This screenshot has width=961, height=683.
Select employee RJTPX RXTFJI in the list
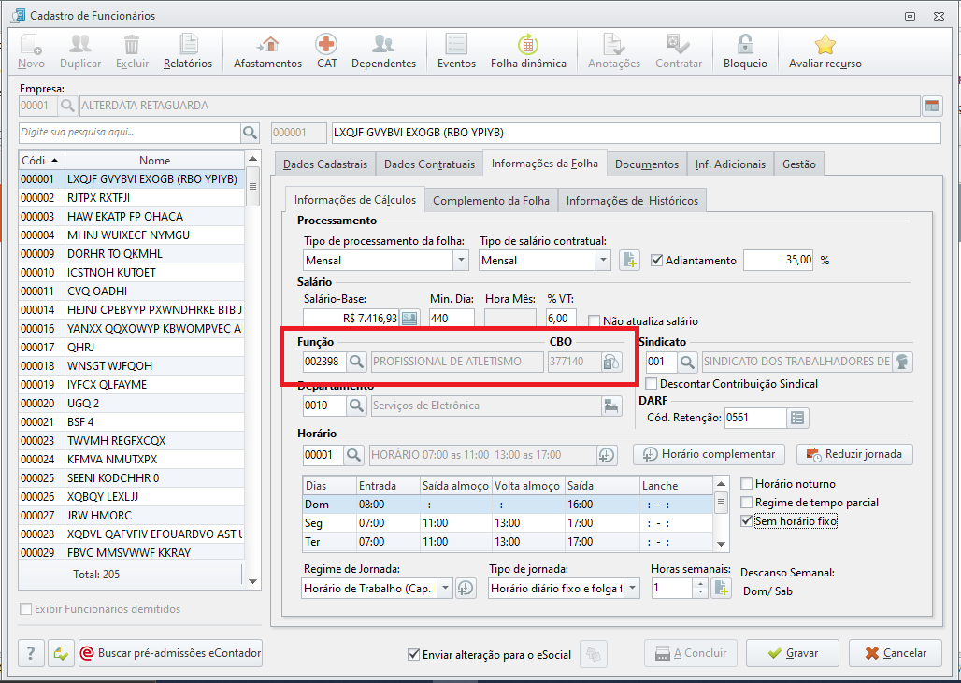(x=131, y=198)
